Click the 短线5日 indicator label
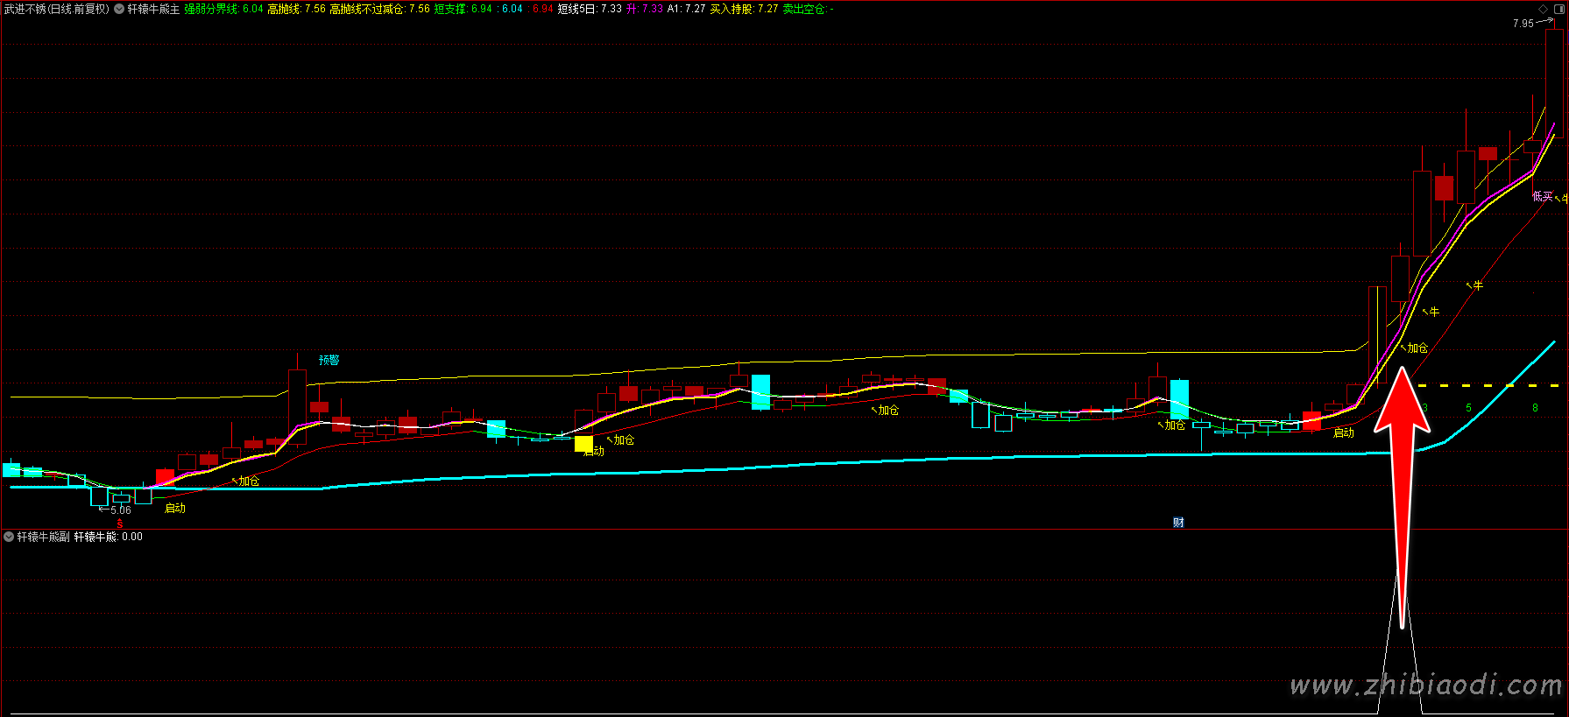Image resolution: width=1569 pixels, height=717 pixels. [577, 9]
